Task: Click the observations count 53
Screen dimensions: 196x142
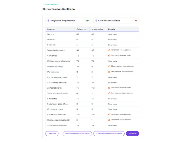Action: (x=136, y=20)
